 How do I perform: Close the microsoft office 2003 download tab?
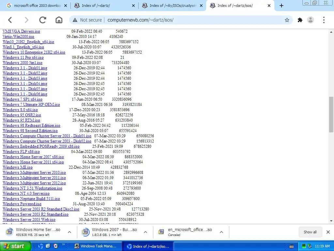(x=66, y=6)
